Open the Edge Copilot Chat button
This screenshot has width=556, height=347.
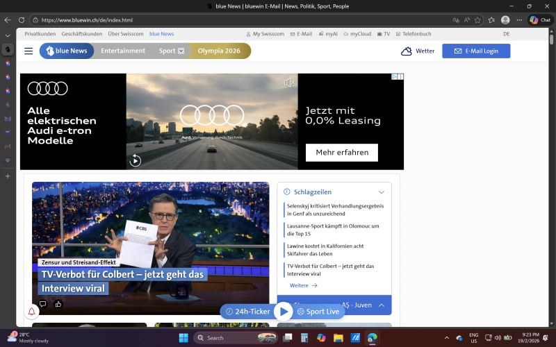[543, 20]
